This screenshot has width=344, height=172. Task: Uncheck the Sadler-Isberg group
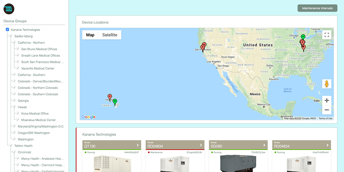pyautogui.click(x=11, y=36)
